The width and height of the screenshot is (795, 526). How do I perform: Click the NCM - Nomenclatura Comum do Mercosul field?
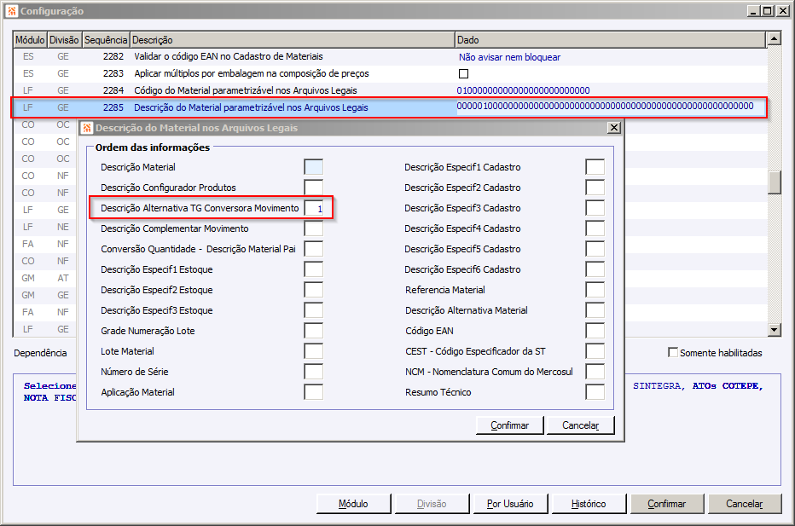pyautogui.click(x=595, y=372)
